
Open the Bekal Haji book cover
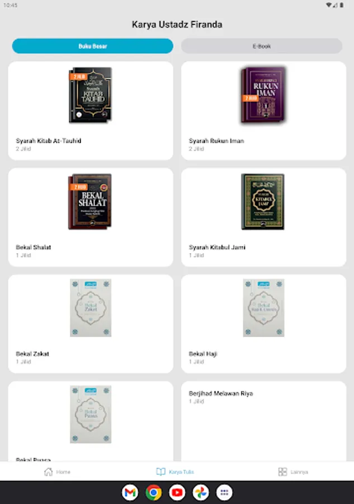263,308
